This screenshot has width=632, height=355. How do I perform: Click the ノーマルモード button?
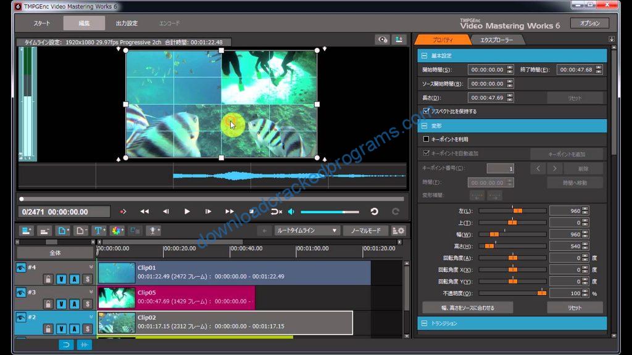(x=365, y=231)
